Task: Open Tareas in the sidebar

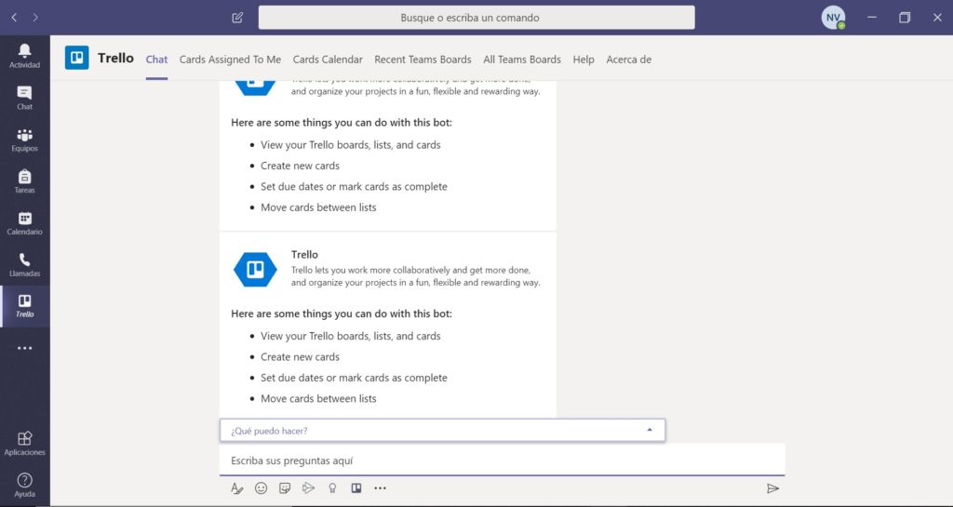Action: pos(24,180)
